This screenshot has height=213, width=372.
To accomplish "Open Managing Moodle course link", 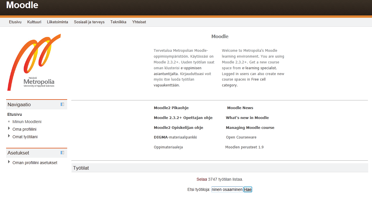I will click(250, 128).
